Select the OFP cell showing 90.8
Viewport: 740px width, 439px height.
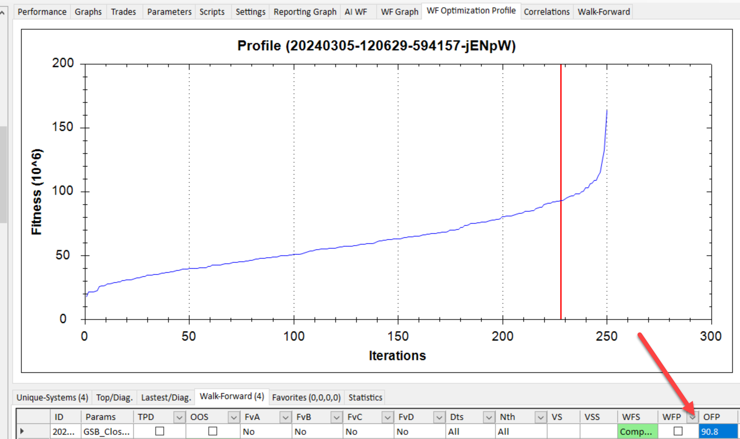(717, 431)
